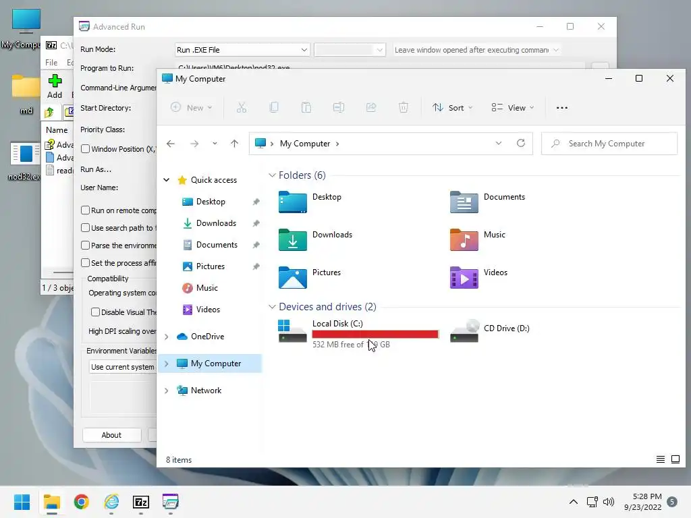Click the Rename icon in the Explorer toolbar
This screenshot has width=691, height=518.
(339, 107)
